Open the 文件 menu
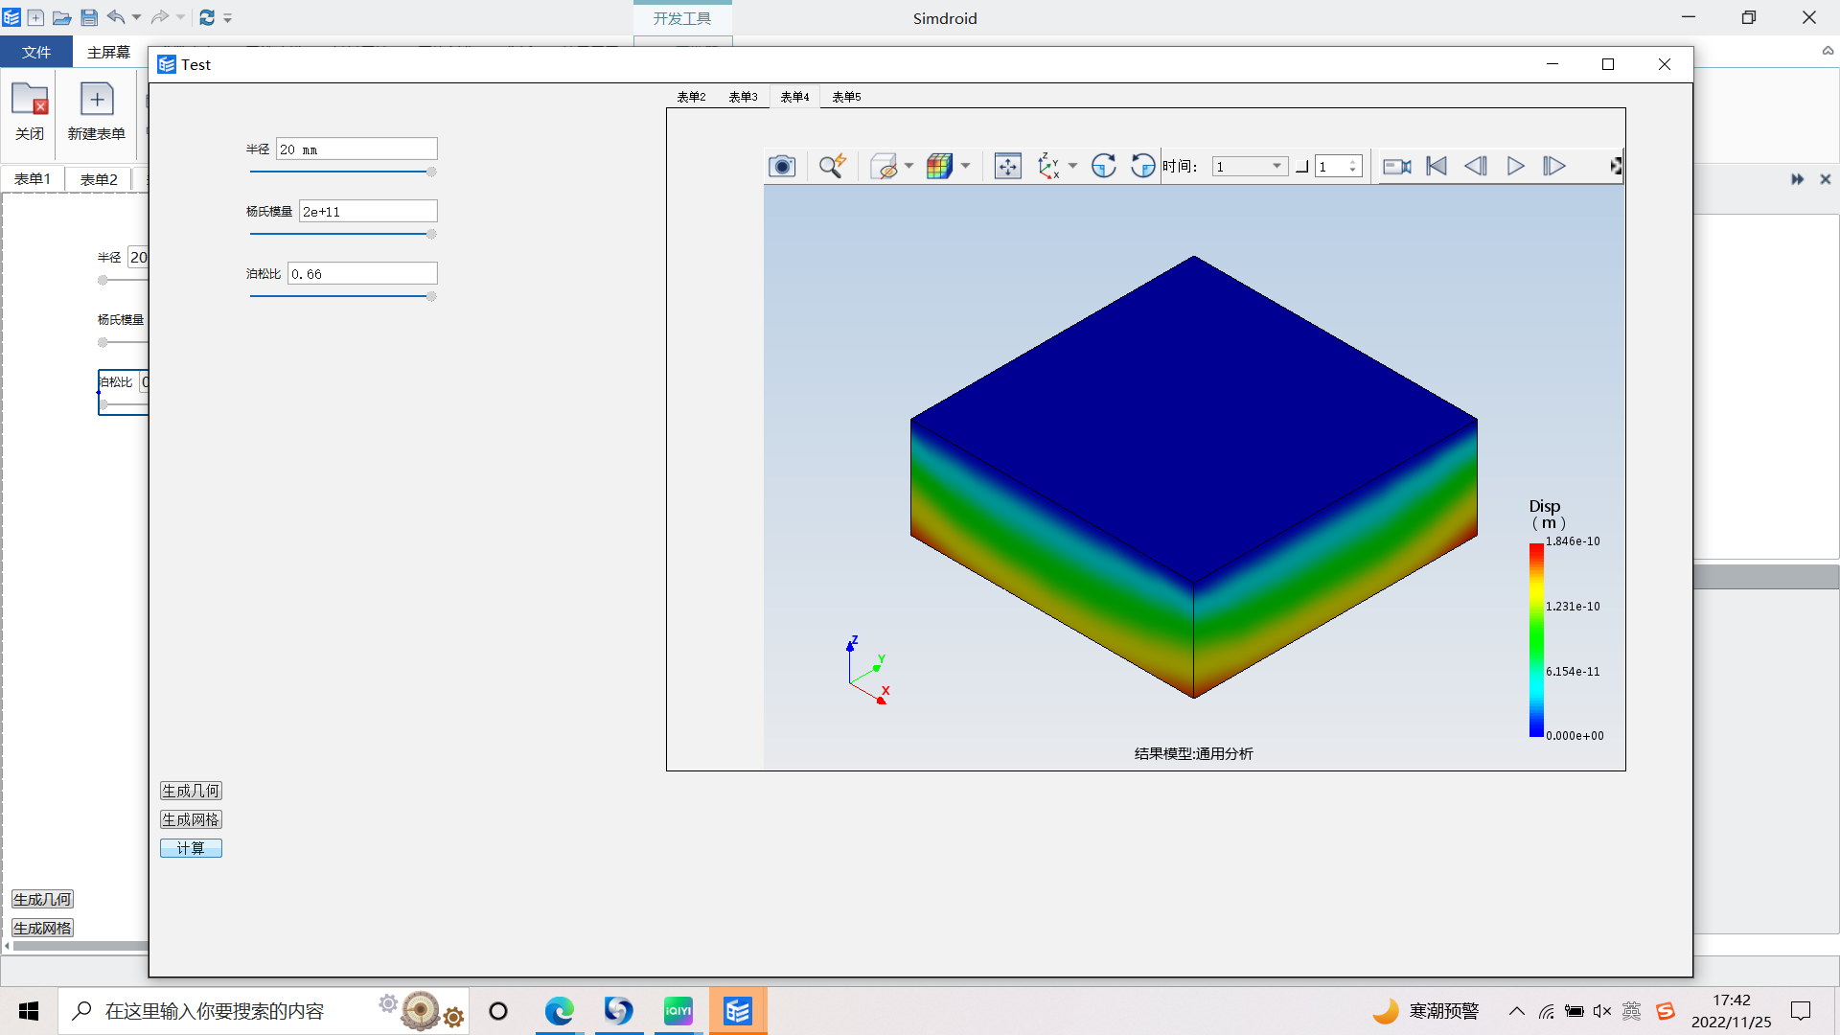Viewport: 1840px width, 1035px height. click(36, 52)
